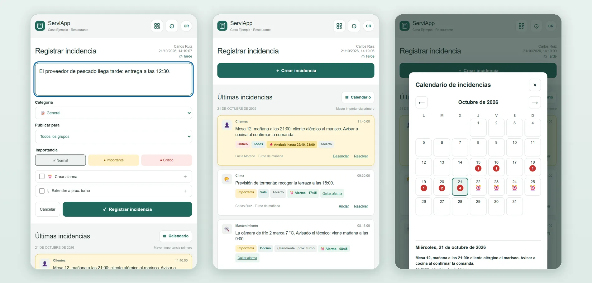
Task: Click Crear incidencia in the middle panel
Action: point(296,70)
